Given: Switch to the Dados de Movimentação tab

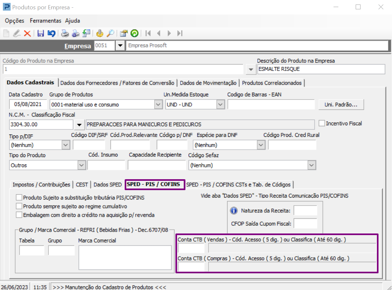Looking at the screenshot, I should [208, 83].
